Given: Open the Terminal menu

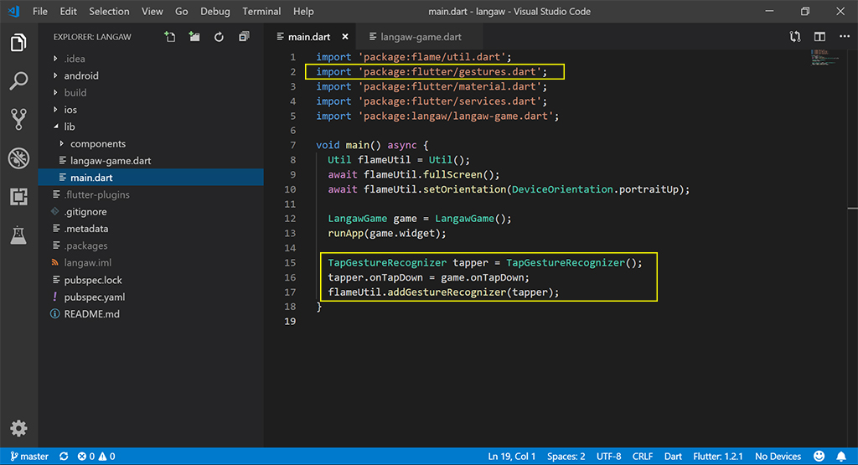Looking at the screenshot, I should point(261,12).
